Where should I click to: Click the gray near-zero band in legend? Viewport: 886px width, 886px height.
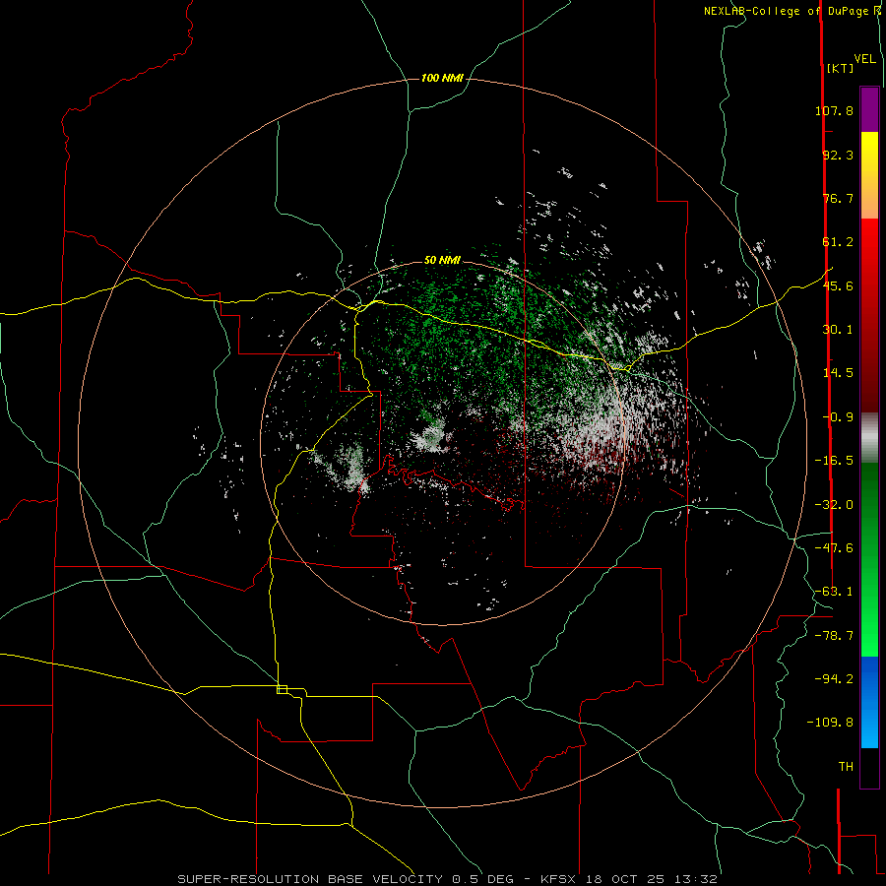coord(869,438)
